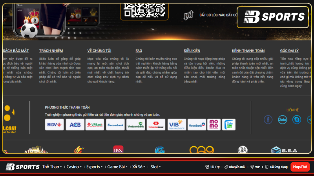Choose the Techcombank payment logo

point(156,125)
